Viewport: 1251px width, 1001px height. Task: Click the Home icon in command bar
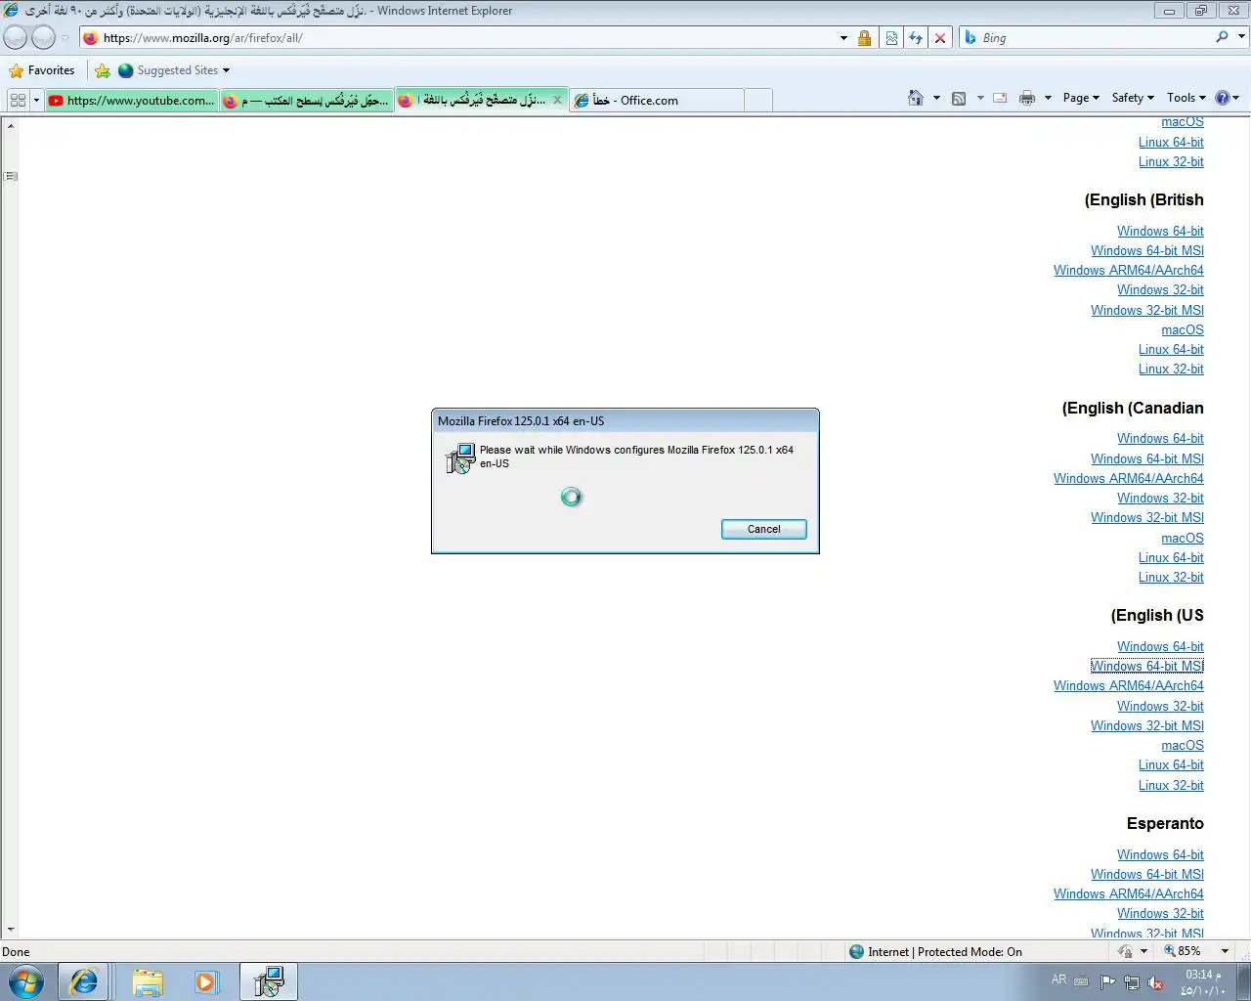click(x=915, y=98)
